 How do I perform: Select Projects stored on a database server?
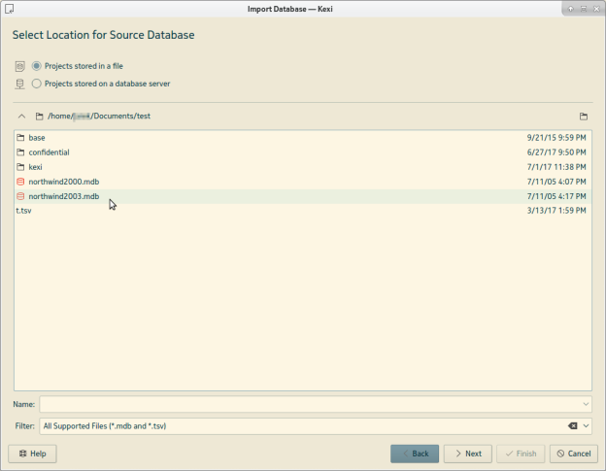click(37, 84)
